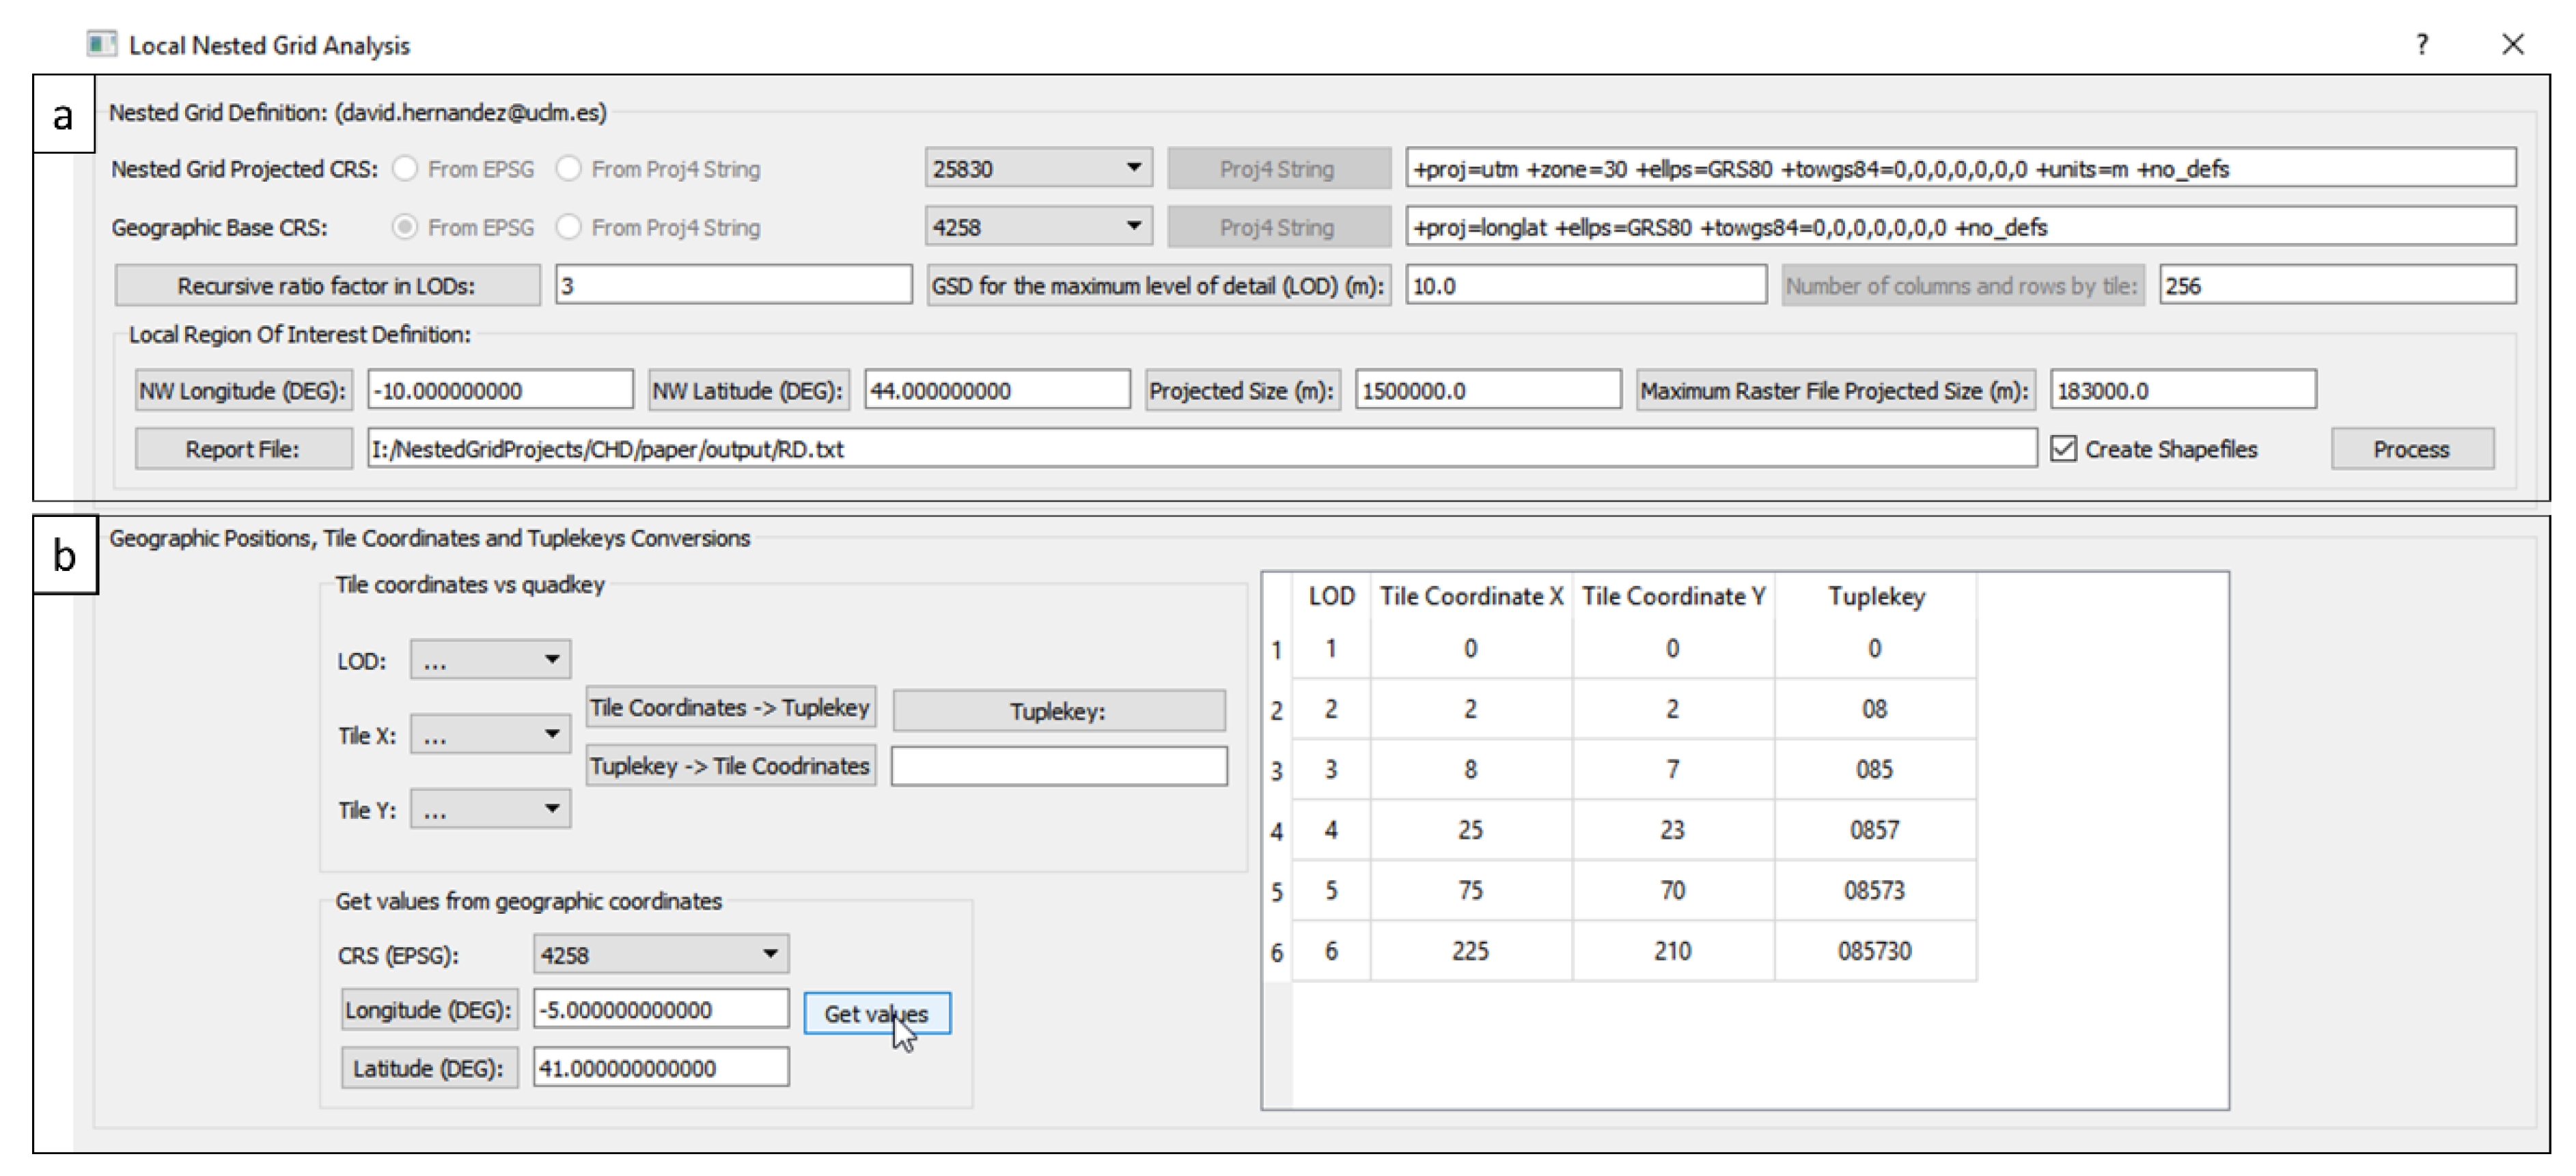Click the Recursive ratio factor in LODs button

327,286
